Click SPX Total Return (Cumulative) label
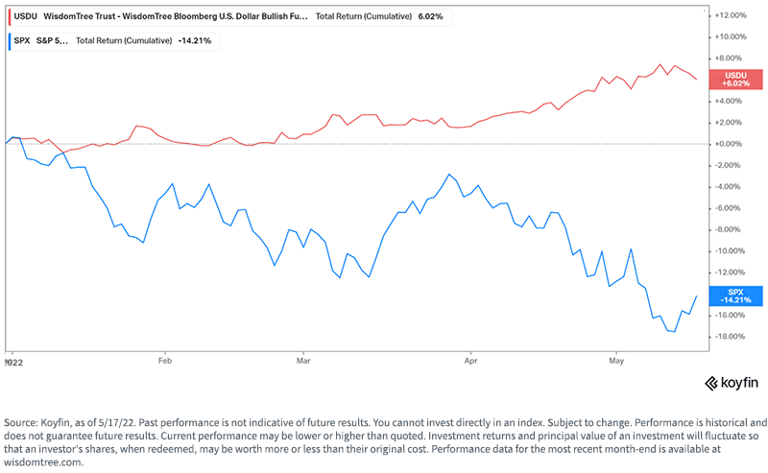The height and width of the screenshot is (473, 768). coord(124,40)
